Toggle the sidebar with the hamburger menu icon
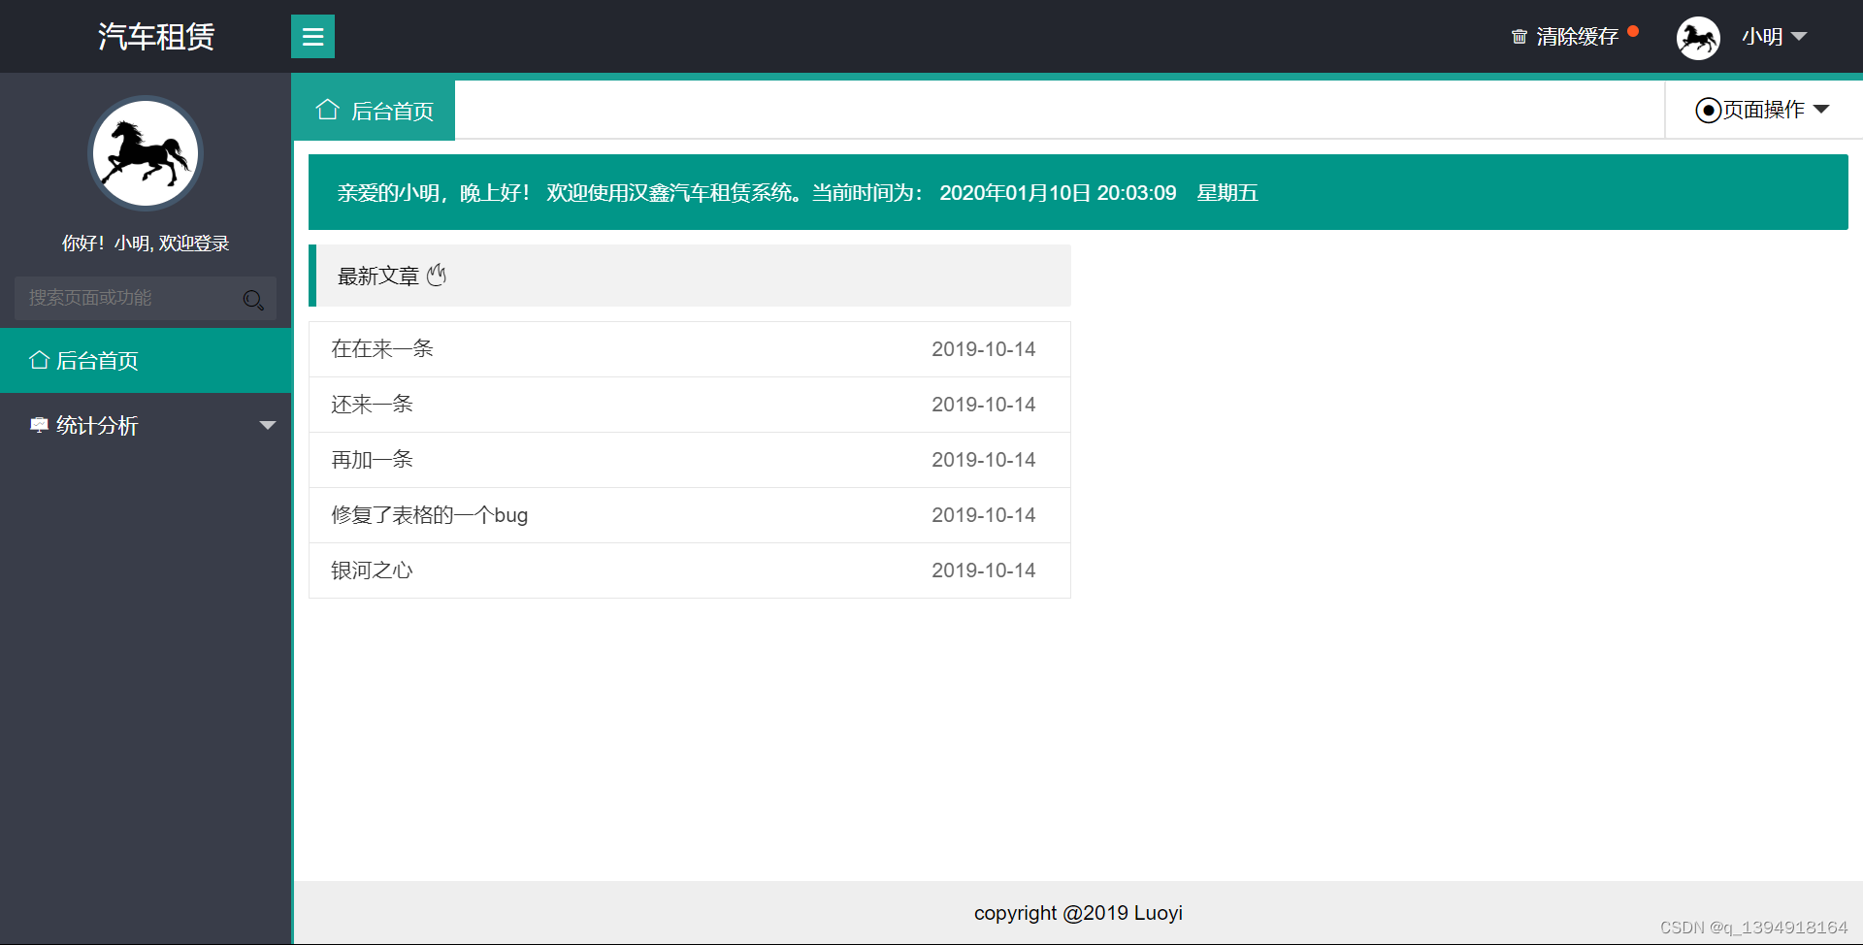Viewport: 1863px width, 945px height. click(x=312, y=37)
